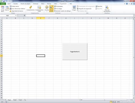Click the Name Box showing E18

point(8,16)
